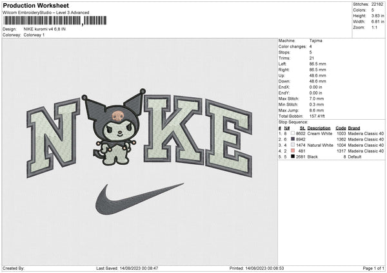Screen dimensions: 387x273
Task: Click the barcode under the worksheet title
Action: click(x=55, y=21)
